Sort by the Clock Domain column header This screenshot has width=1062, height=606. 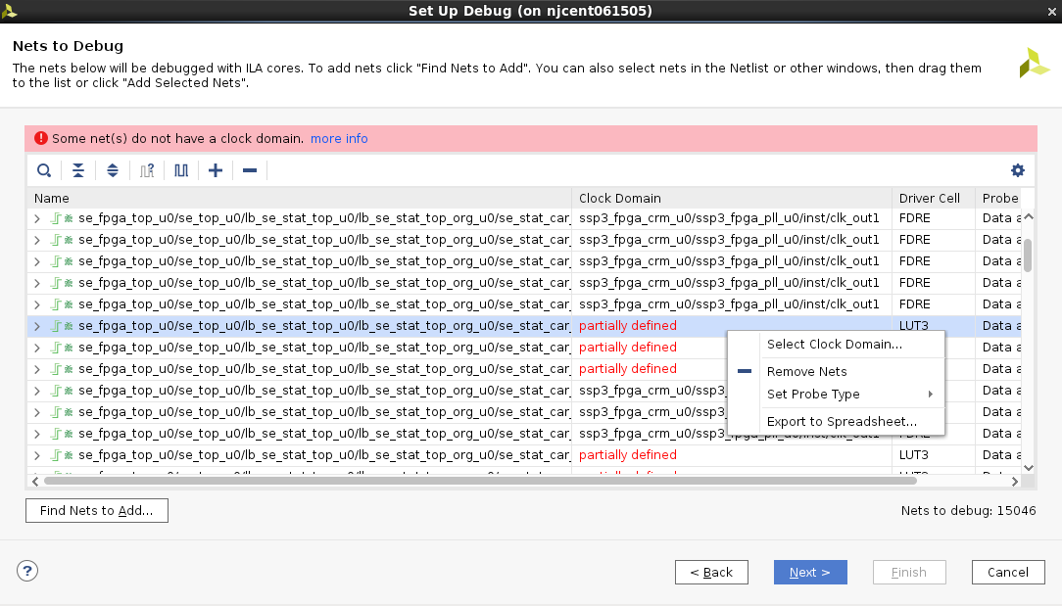pos(732,199)
